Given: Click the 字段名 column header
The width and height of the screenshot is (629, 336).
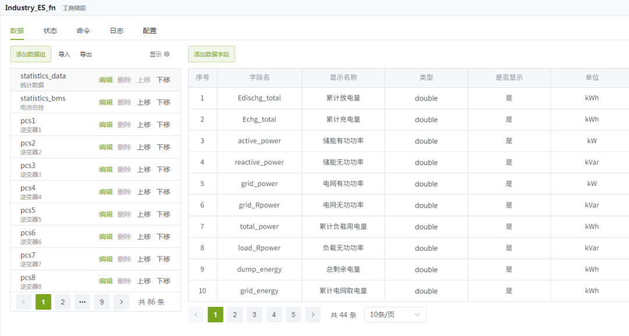Looking at the screenshot, I should (260, 78).
